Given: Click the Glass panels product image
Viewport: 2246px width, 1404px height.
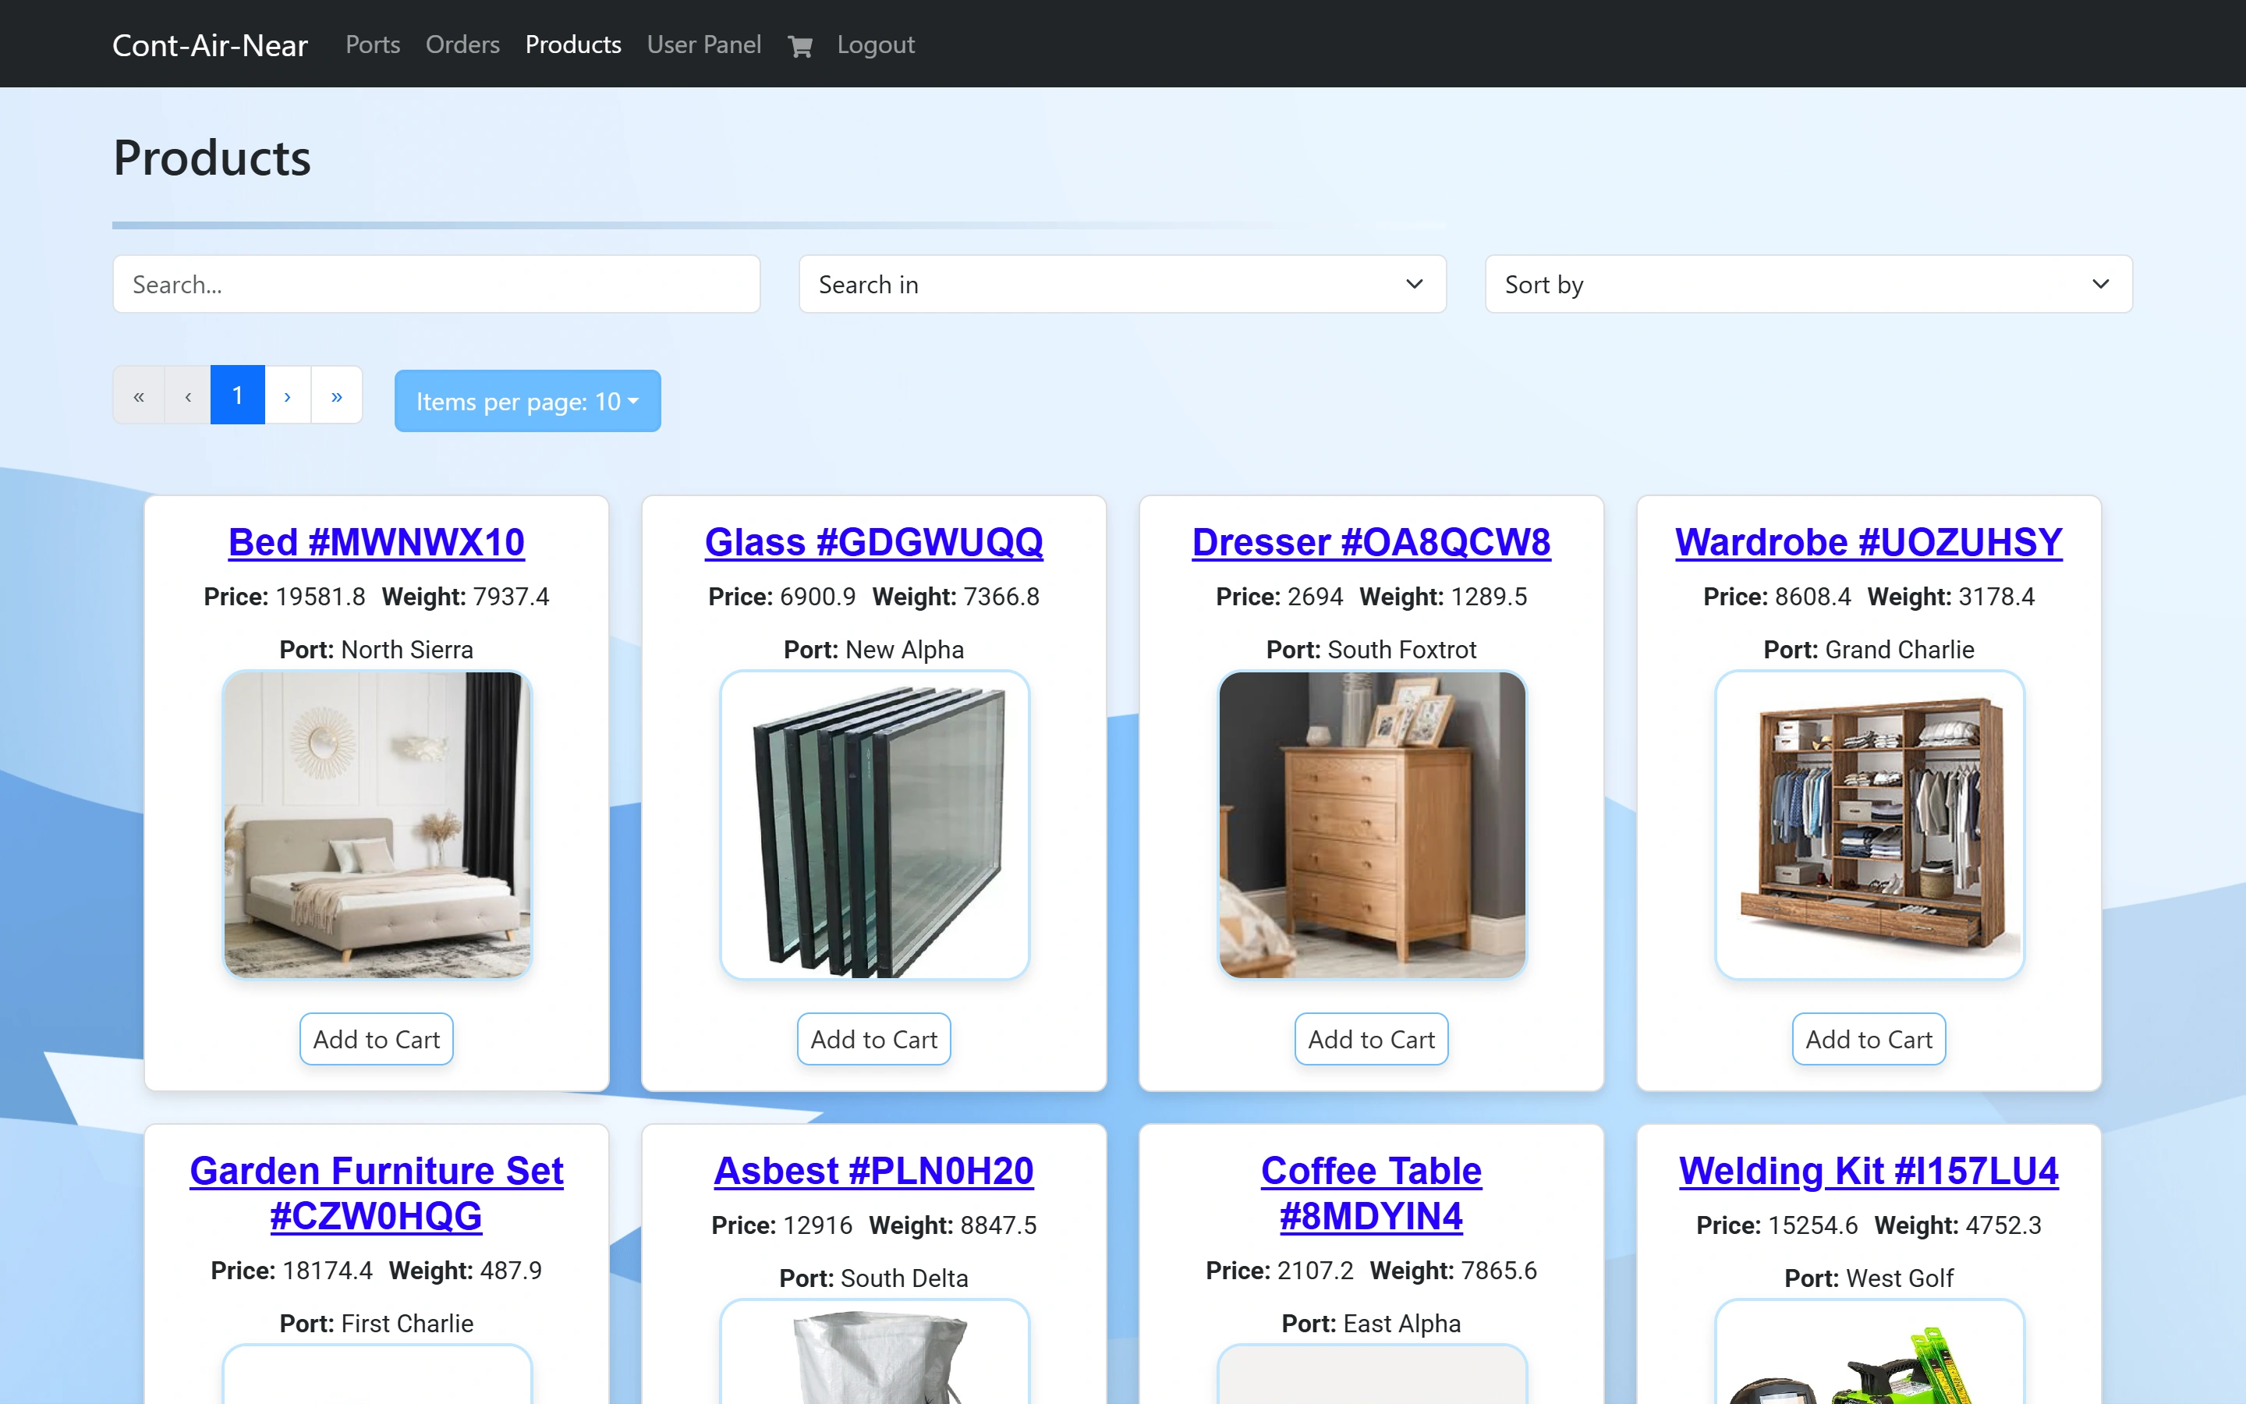Looking at the screenshot, I should pyautogui.click(x=873, y=824).
